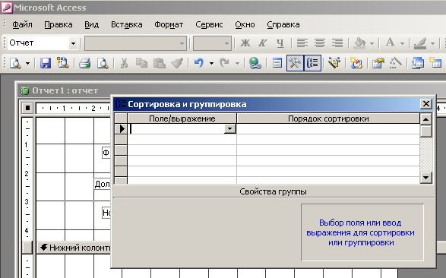Image resolution: width=446 pixels, height=278 pixels.
Task: Open the Code editor icon
Action: click(x=356, y=63)
